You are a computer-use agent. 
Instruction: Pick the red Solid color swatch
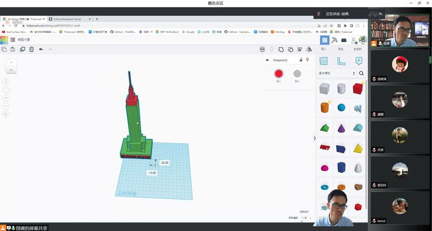point(278,74)
